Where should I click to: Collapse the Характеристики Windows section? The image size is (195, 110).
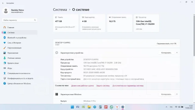[x=177, y=94]
